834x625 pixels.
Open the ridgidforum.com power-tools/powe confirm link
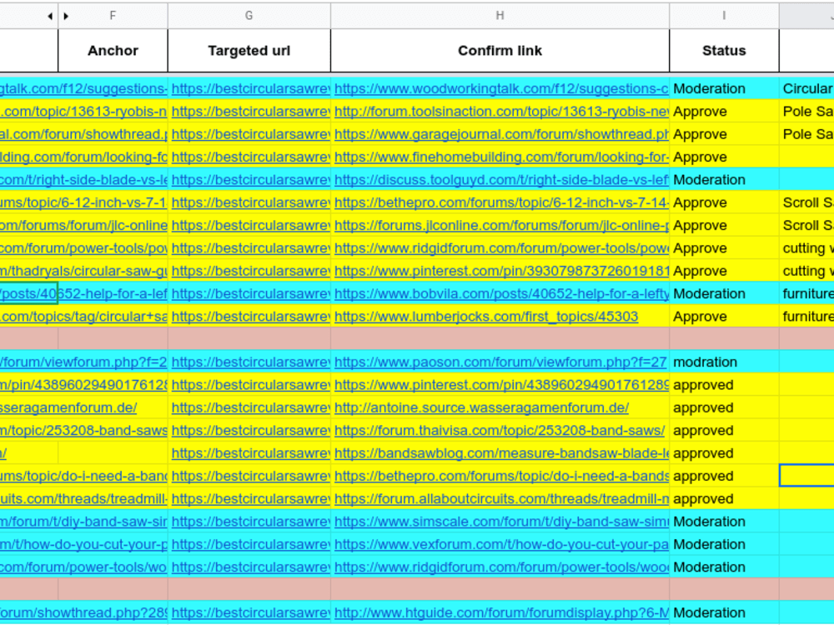pyautogui.click(x=501, y=248)
